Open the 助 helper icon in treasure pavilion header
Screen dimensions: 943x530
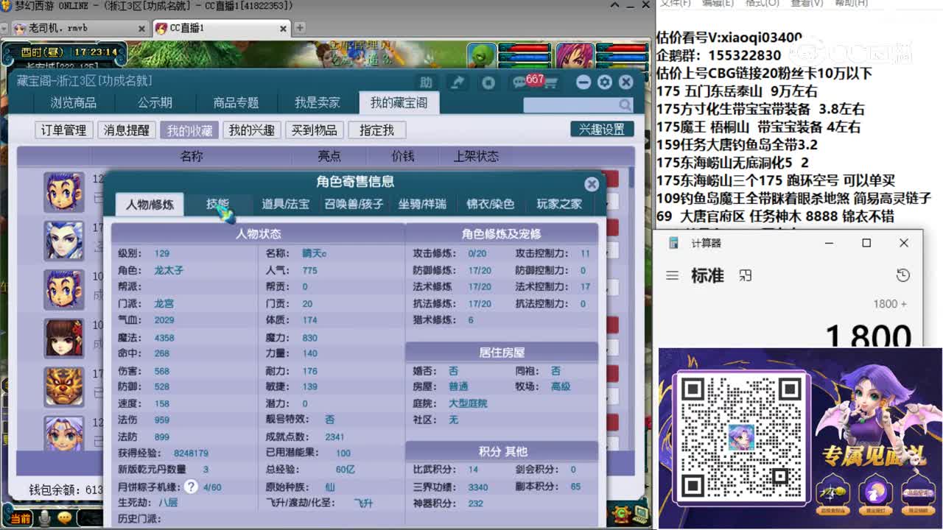[426, 82]
